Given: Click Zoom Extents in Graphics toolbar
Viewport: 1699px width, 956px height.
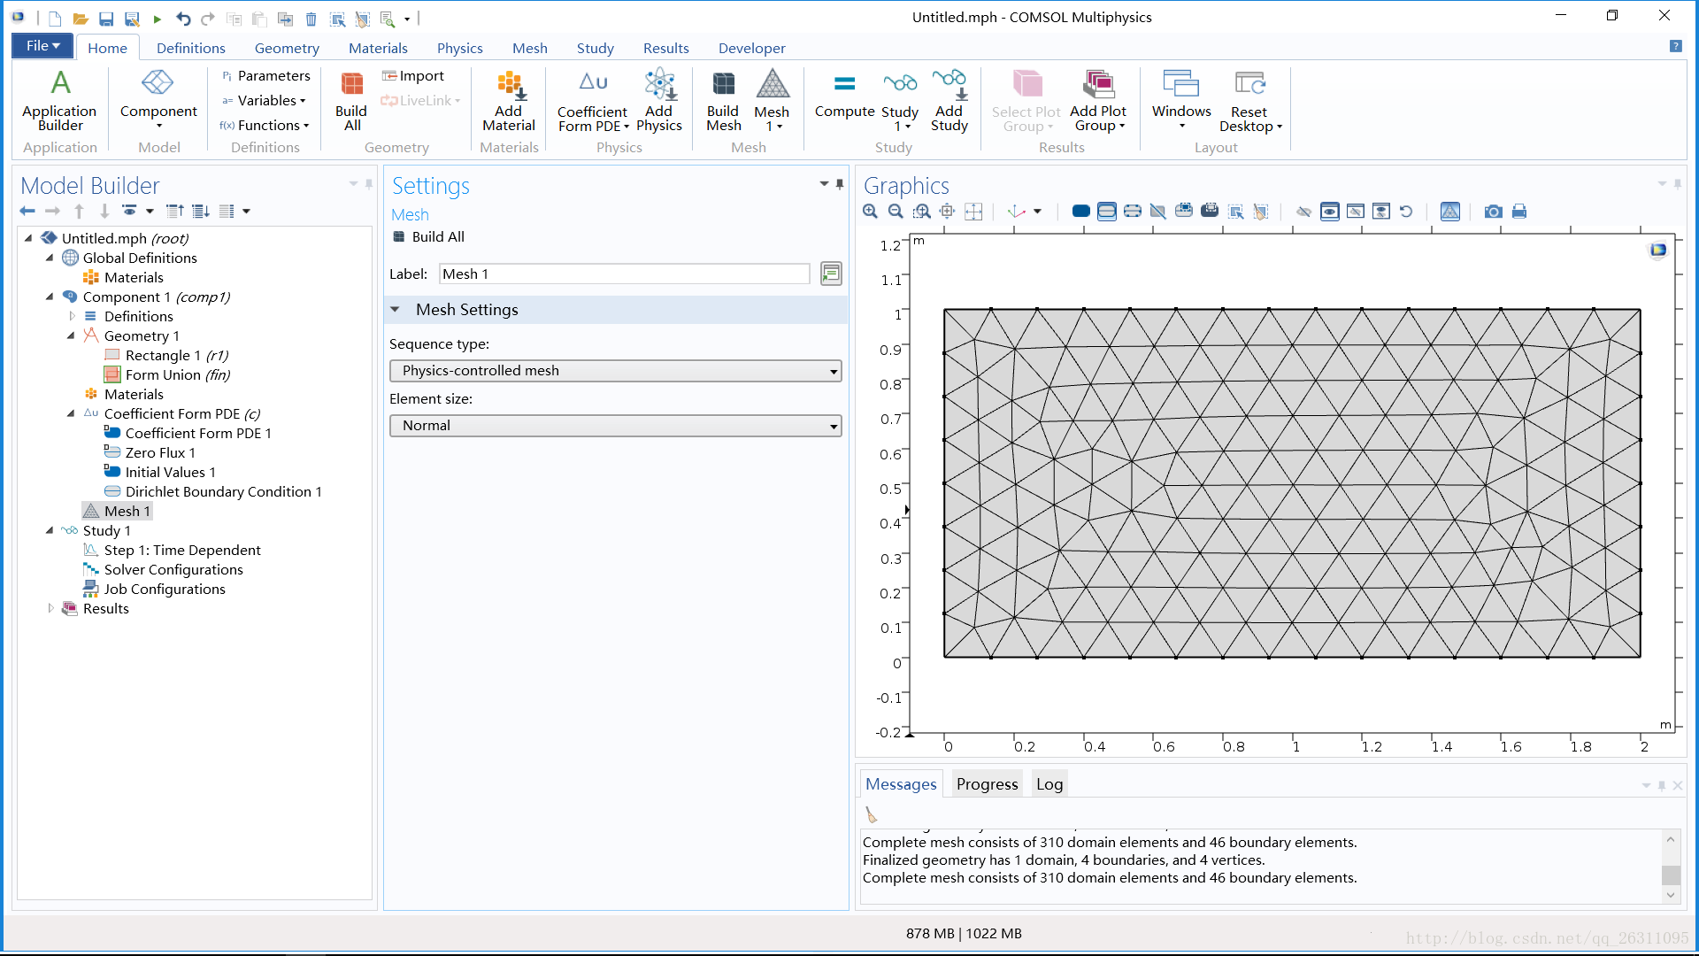Looking at the screenshot, I should (x=948, y=212).
